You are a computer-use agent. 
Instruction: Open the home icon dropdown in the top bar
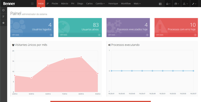click(x=168, y=4)
